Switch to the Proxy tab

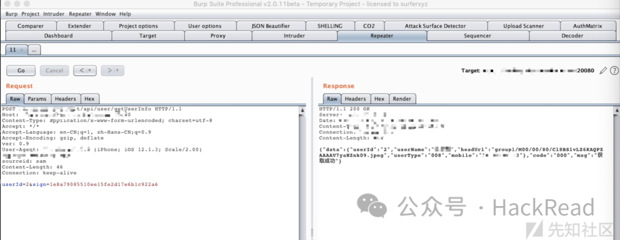click(x=218, y=36)
